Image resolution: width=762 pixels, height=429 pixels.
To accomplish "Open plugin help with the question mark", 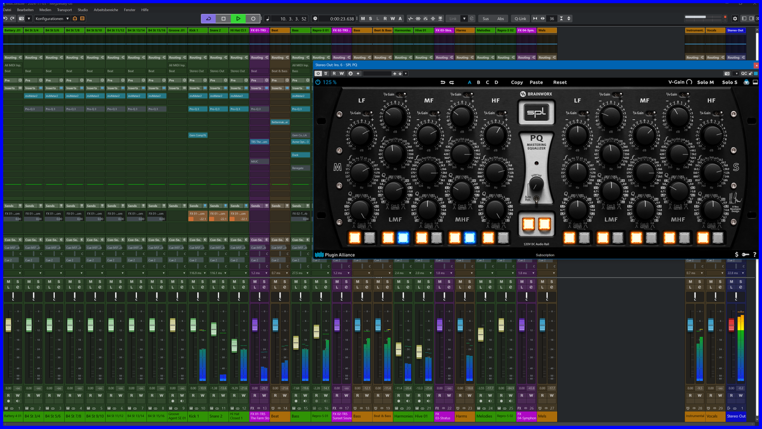I will coord(755,255).
